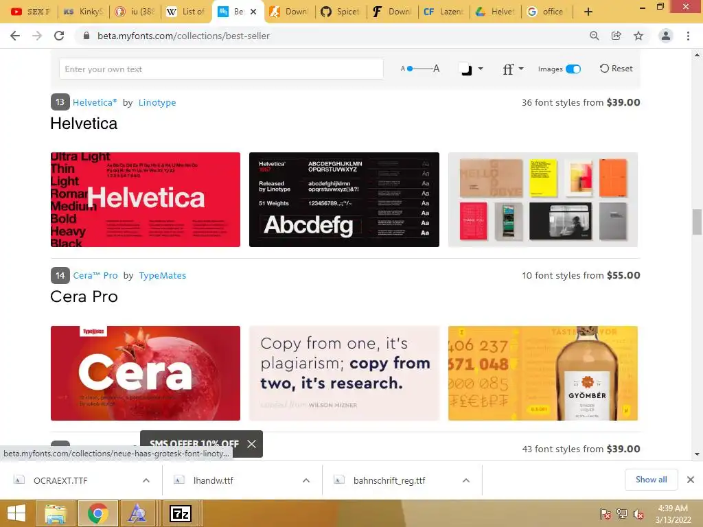Open the TypeMates foundry link
Viewport: 703px width, 527px height.
(x=162, y=276)
